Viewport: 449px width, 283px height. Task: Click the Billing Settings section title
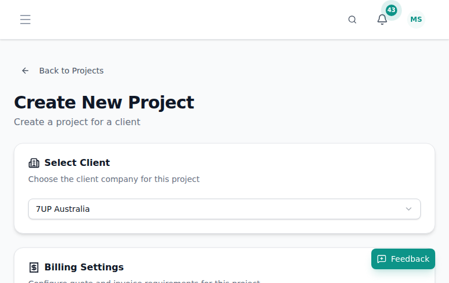point(84,267)
